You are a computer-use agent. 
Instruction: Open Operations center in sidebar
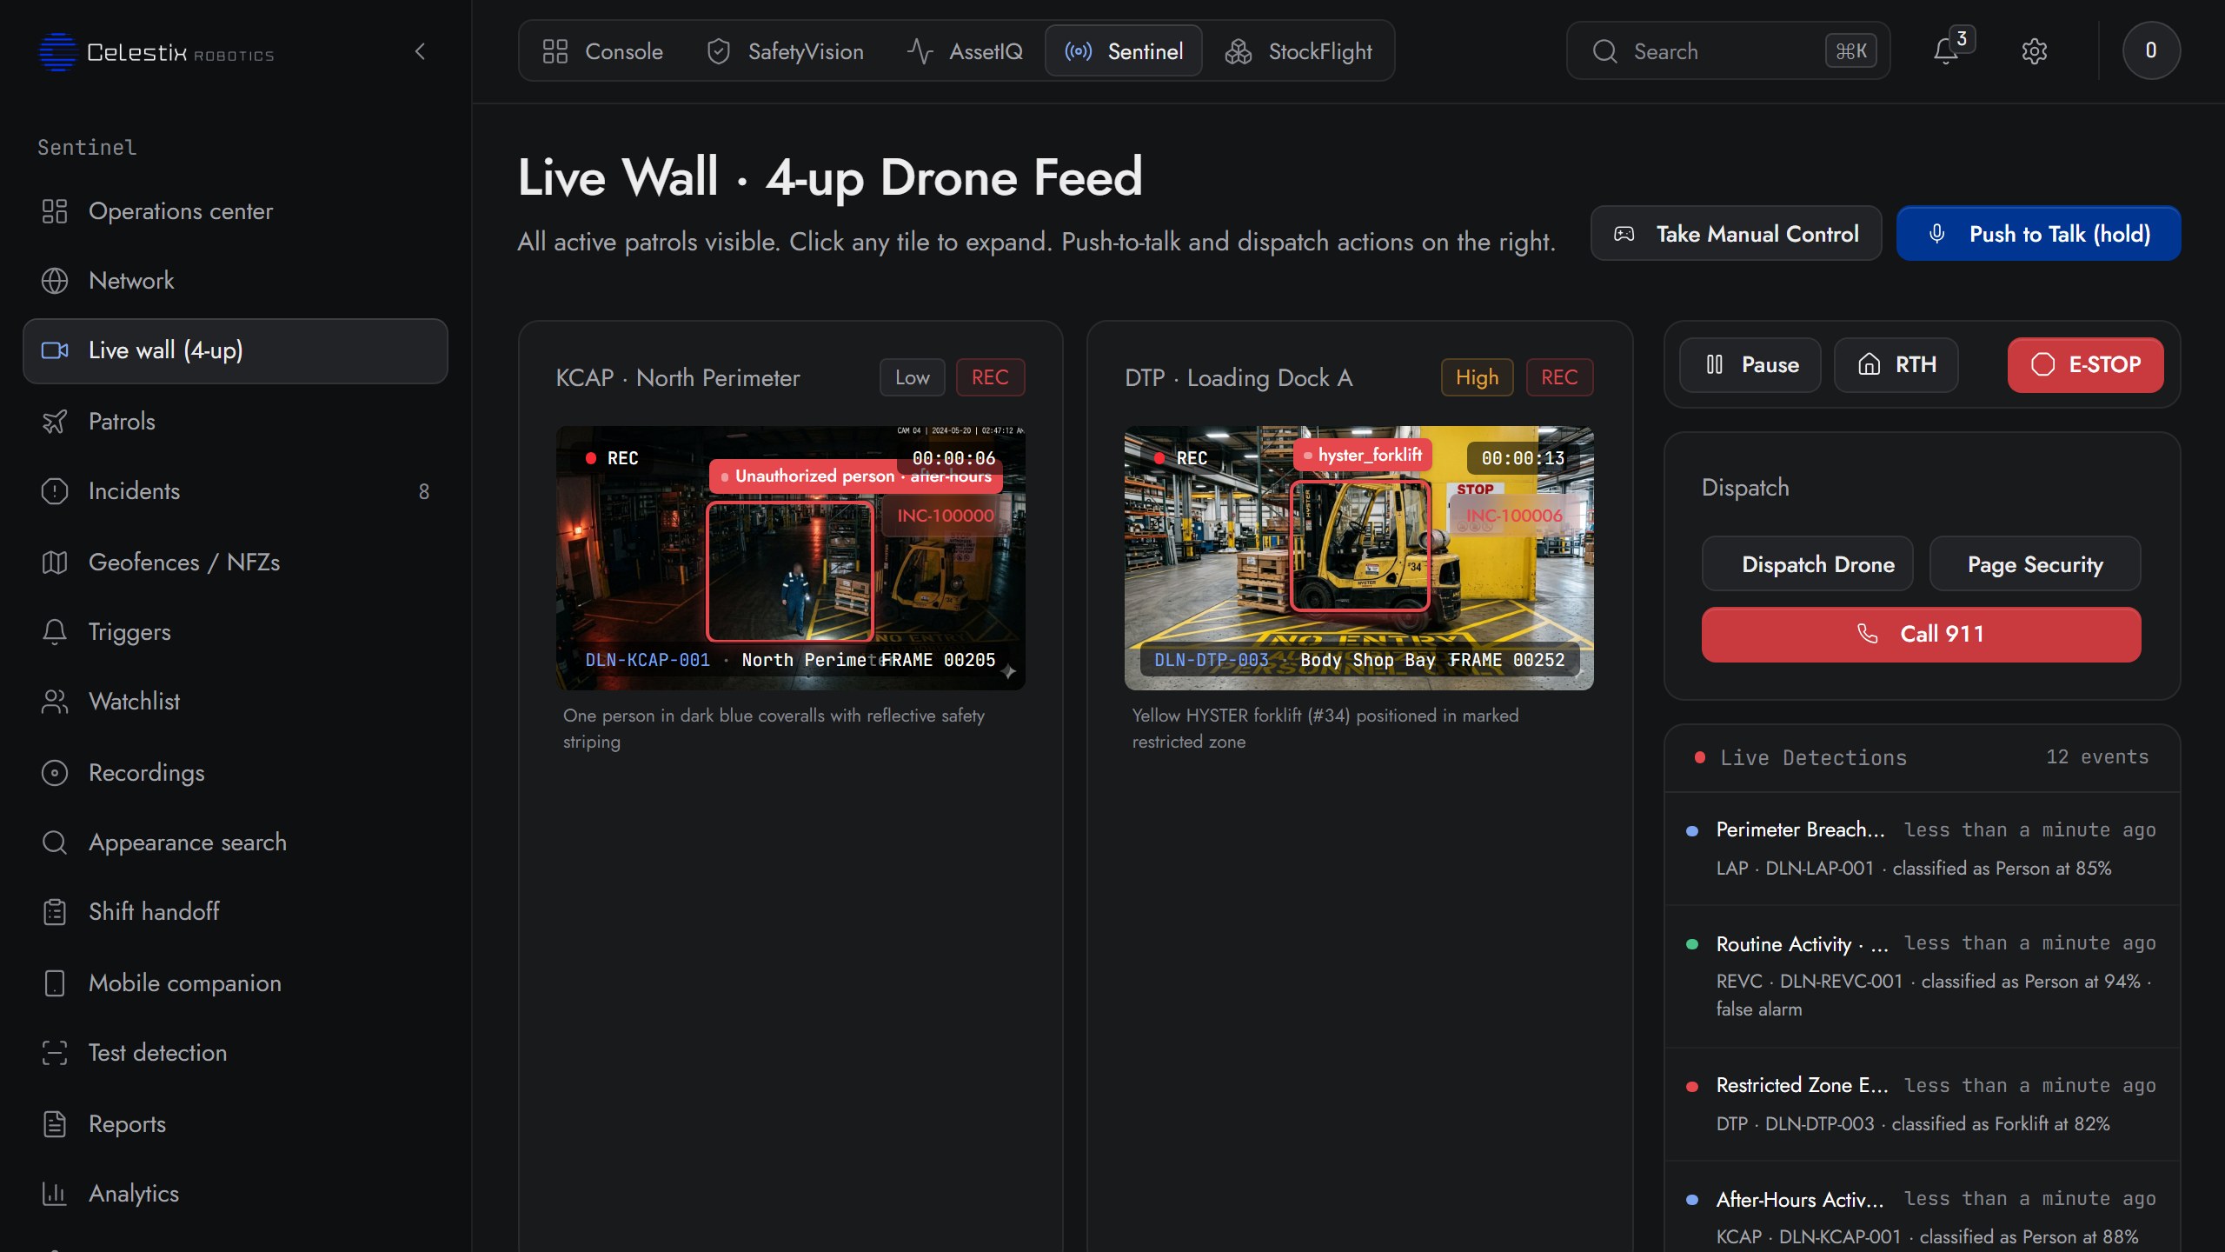click(235, 211)
